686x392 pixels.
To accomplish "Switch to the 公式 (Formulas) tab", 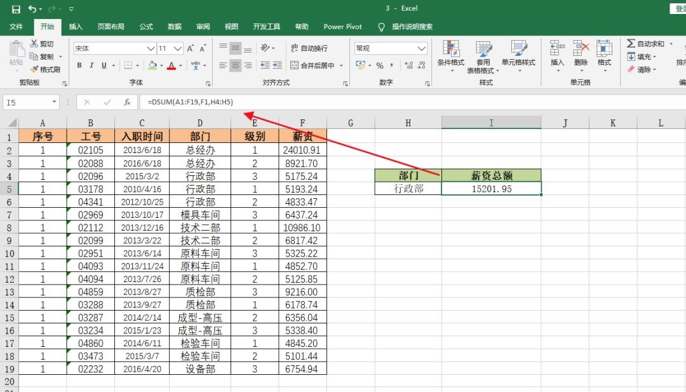I will pos(146,27).
